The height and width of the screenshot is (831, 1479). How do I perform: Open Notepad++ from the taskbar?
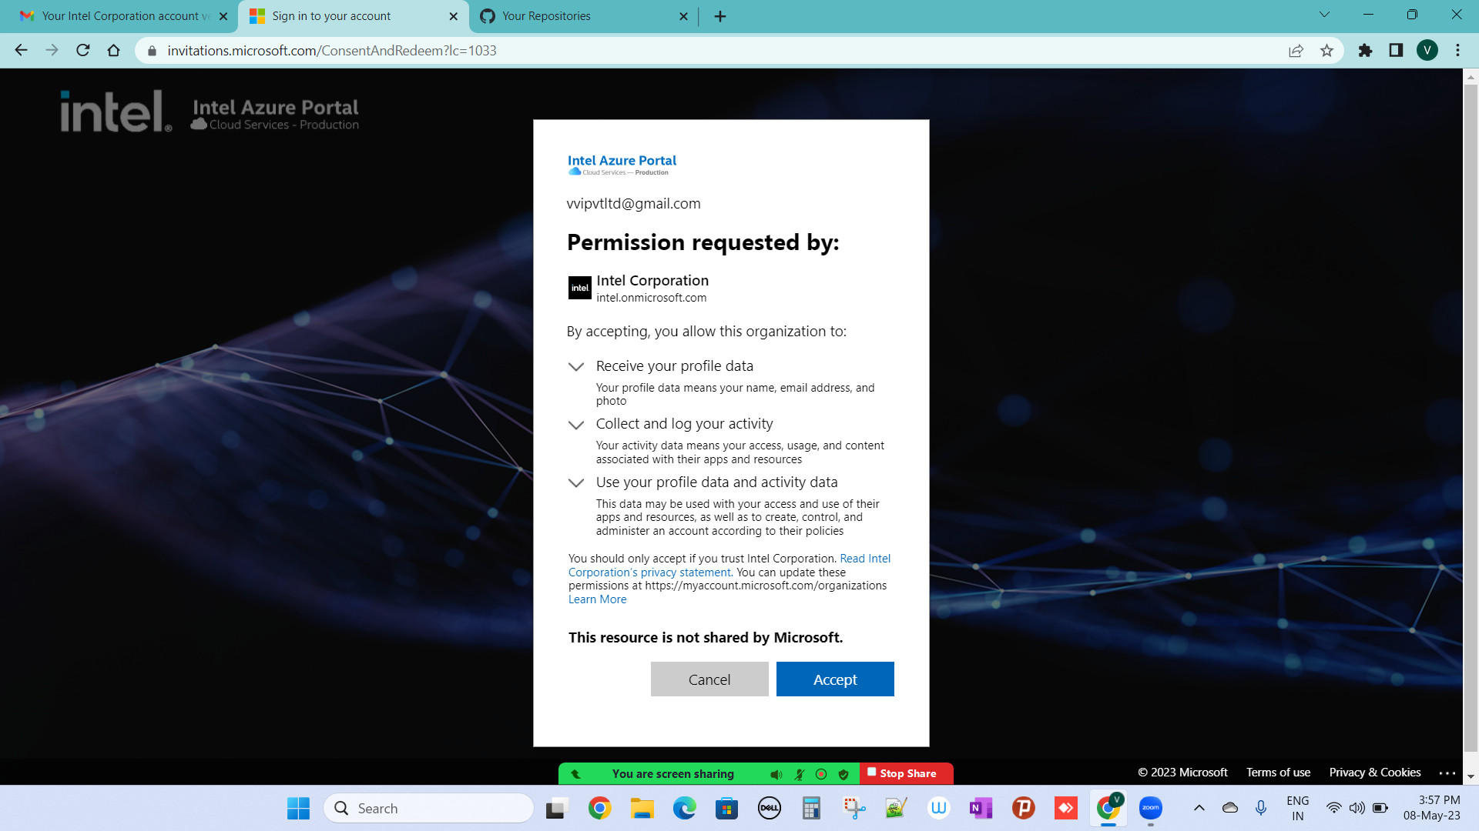coord(896,808)
